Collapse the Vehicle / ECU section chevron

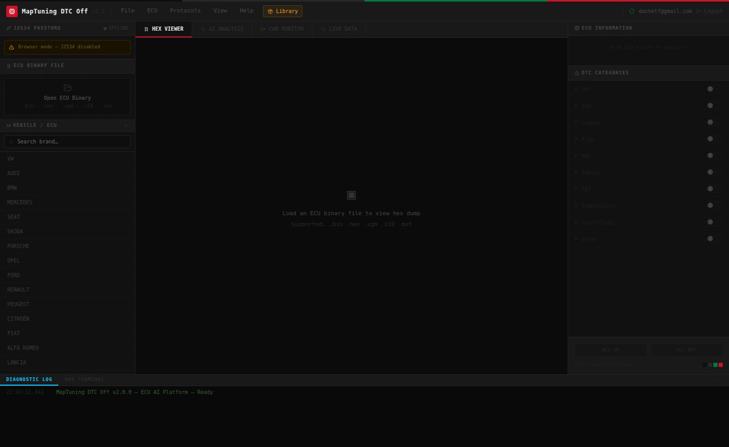coord(125,125)
